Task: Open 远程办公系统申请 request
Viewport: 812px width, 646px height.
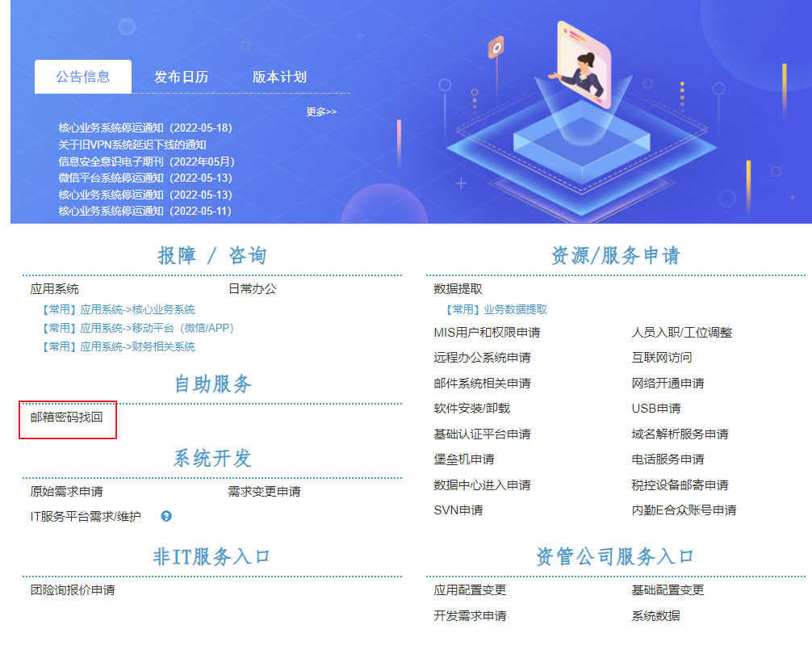Action: [482, 358]
